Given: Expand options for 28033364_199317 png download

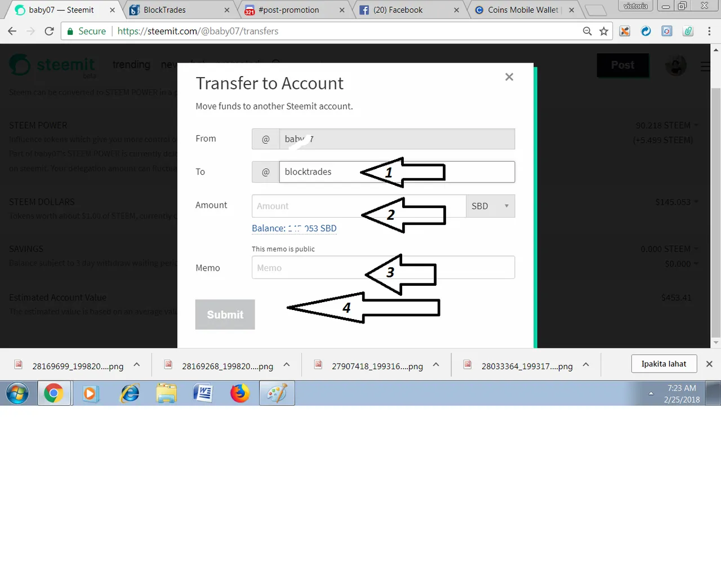Looking at the screenshot, I should pyautogui.click(x=586, y=365).
